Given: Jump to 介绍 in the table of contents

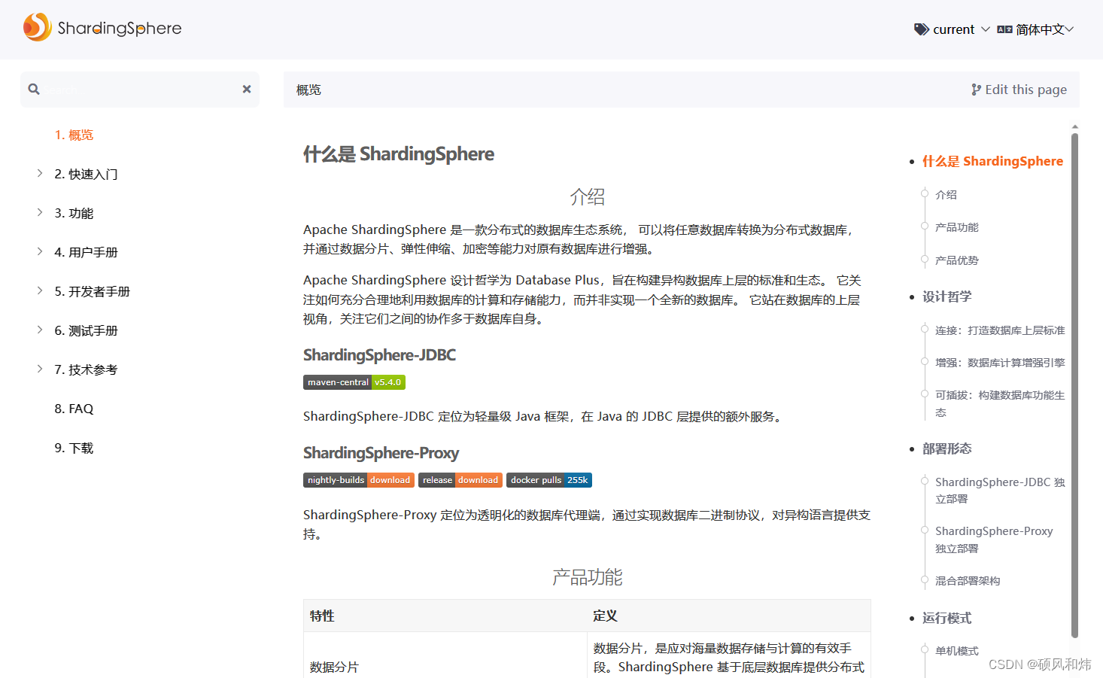Looking at the screenshot, I should coord(946,195).
